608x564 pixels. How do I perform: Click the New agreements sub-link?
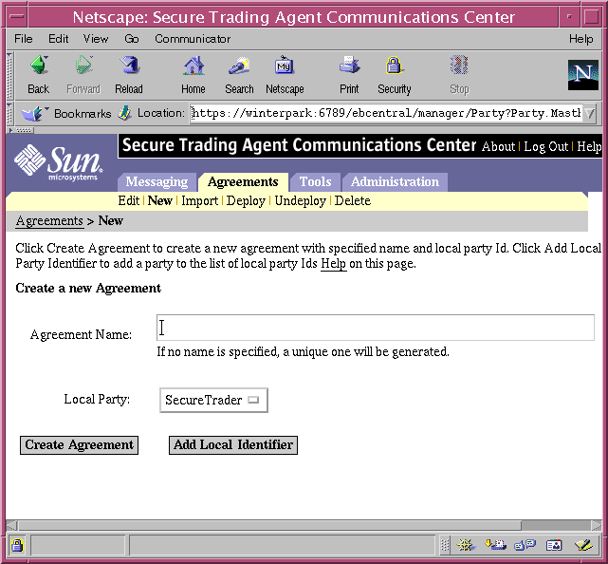point(159,200)
